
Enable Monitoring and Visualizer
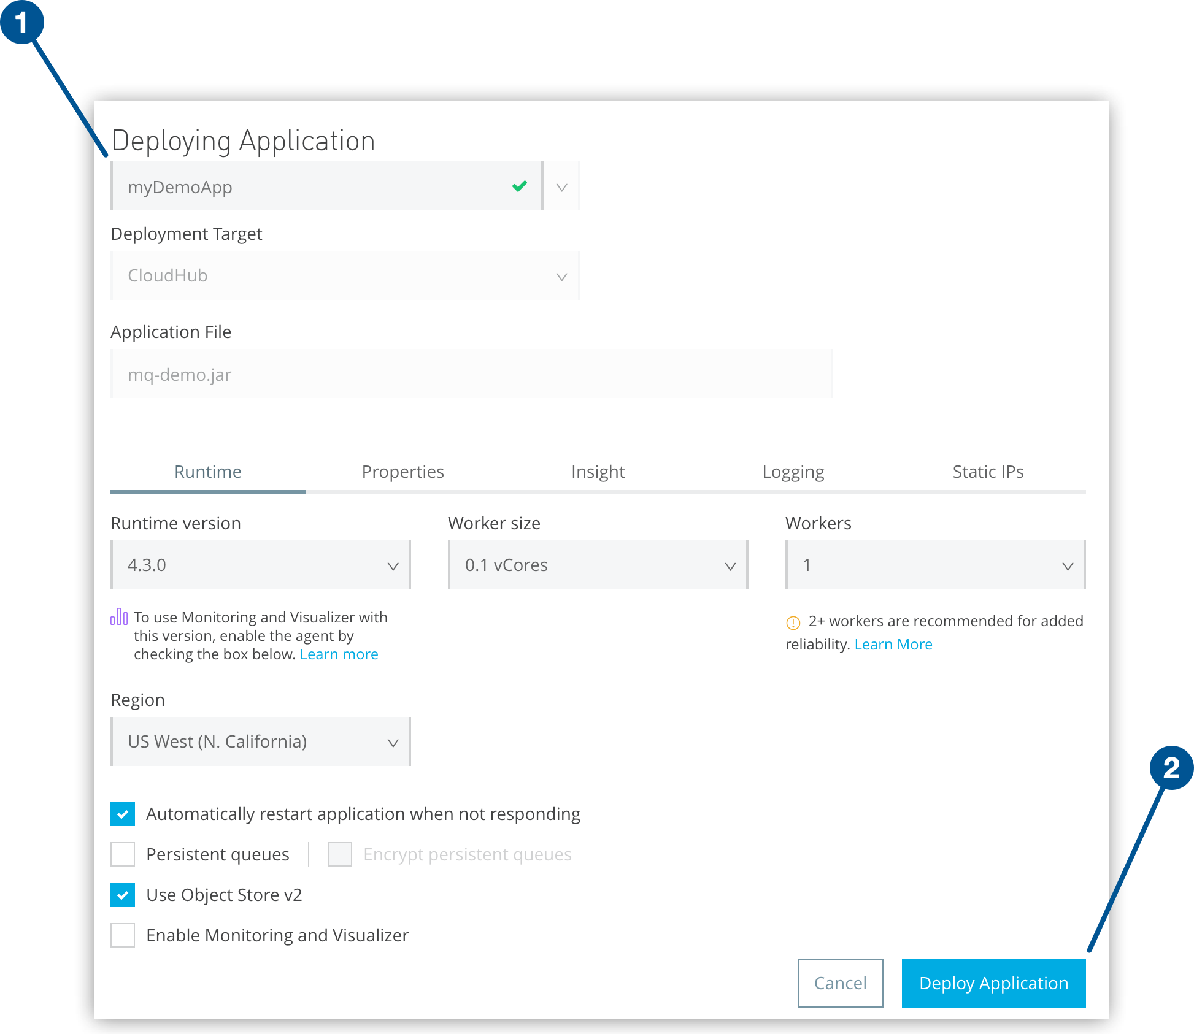(x=123, y=935)
